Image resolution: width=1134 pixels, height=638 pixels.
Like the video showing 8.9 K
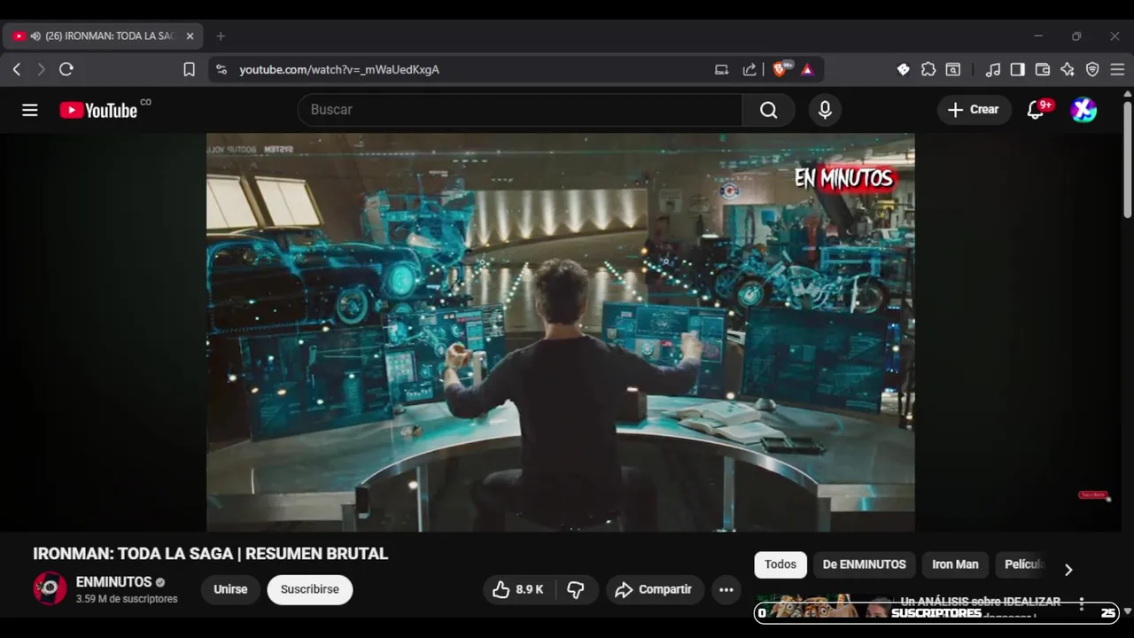(x=517, y=589)
